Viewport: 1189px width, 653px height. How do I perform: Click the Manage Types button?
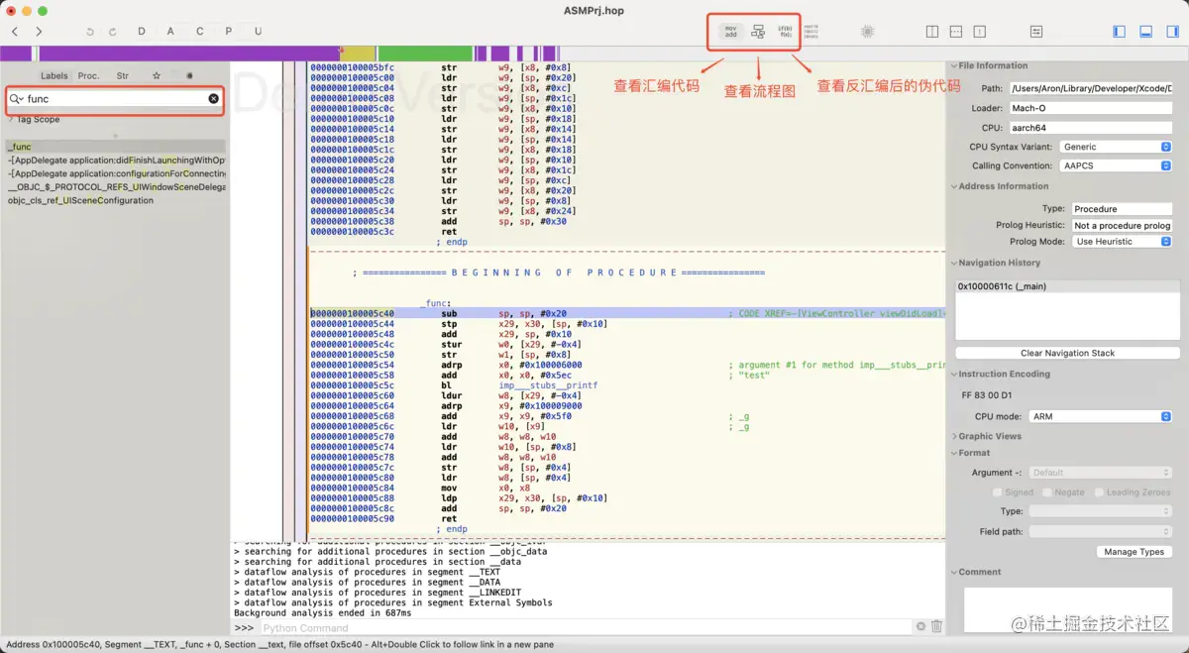[1135, 552]
